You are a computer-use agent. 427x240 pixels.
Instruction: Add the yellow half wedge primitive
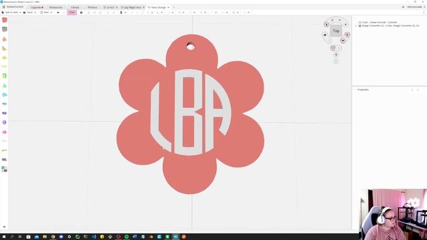5,57
